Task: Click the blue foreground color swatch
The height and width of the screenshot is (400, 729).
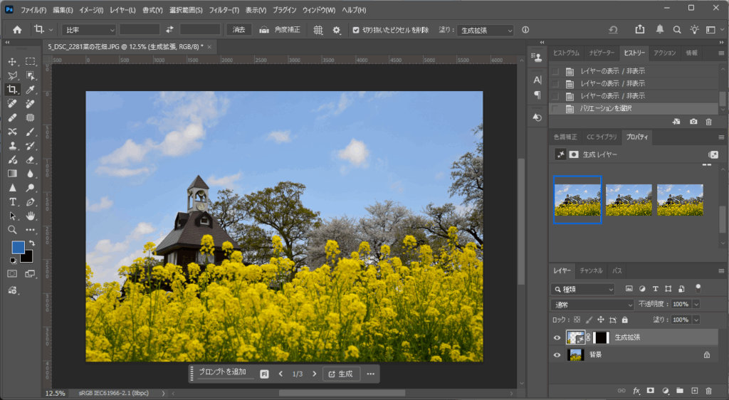Action: pos(19,248)
